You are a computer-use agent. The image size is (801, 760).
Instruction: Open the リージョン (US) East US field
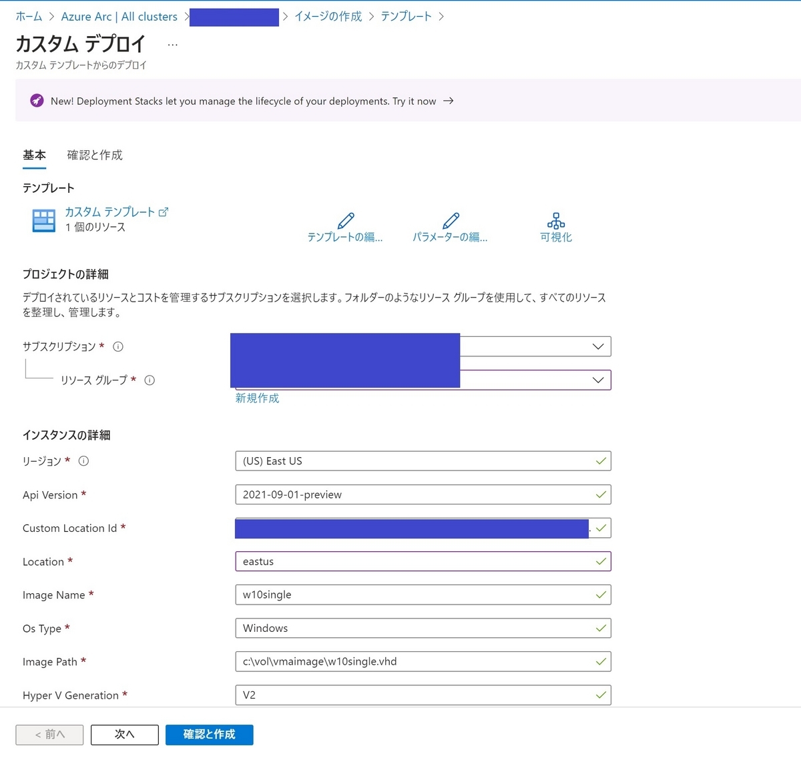[423, 461]
